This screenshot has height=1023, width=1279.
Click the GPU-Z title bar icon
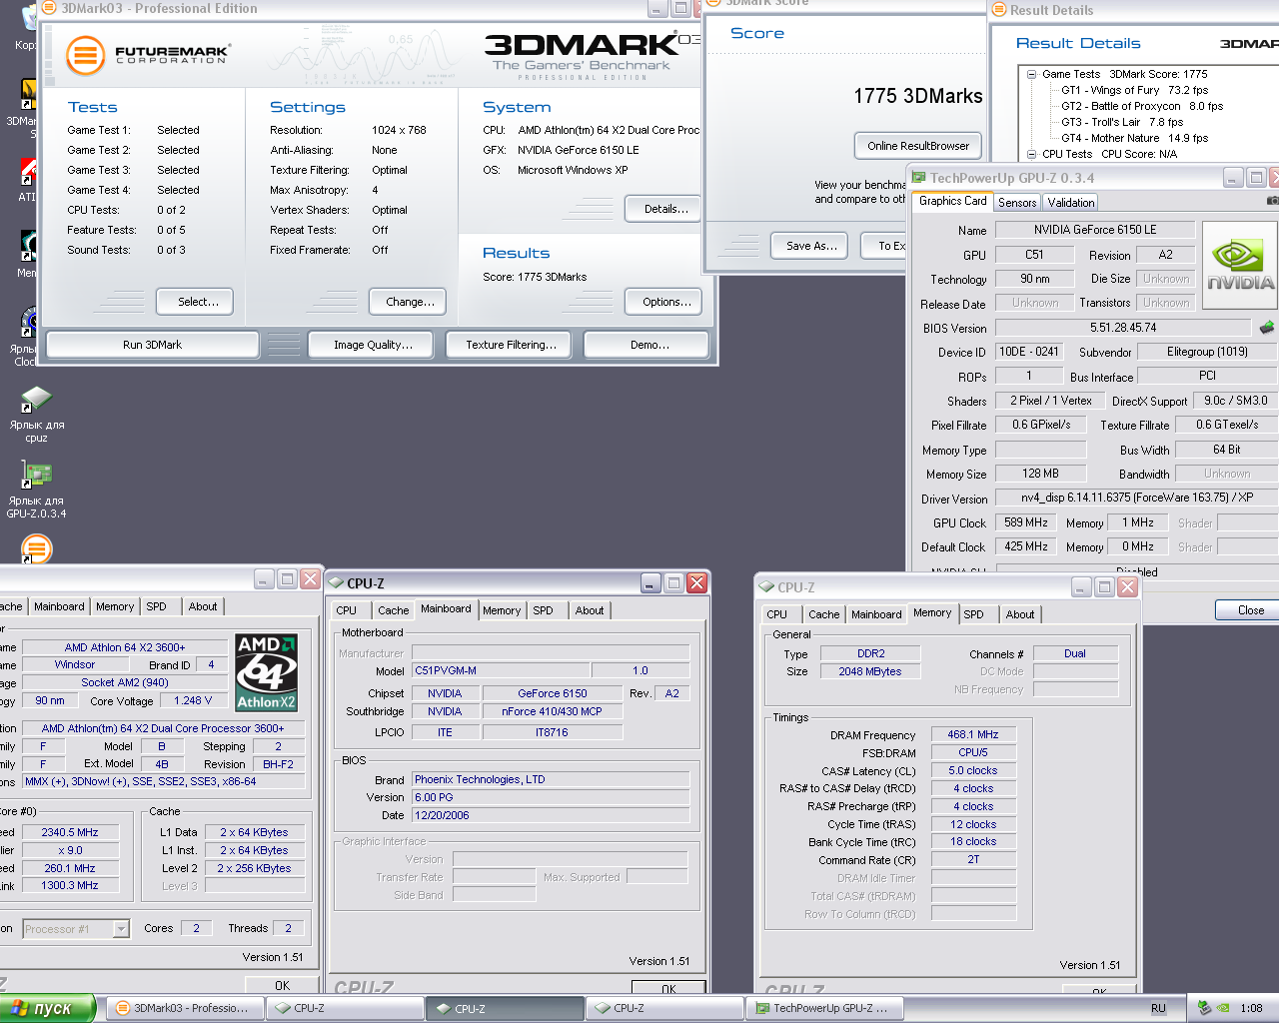[x=918, y=178]
